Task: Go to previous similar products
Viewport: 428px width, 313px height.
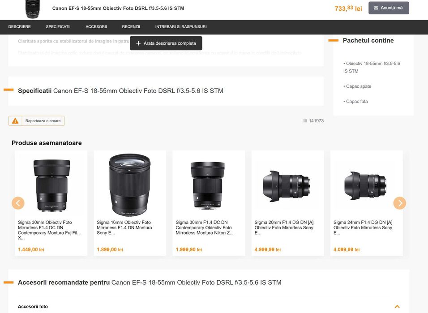Action: (18, 203)
